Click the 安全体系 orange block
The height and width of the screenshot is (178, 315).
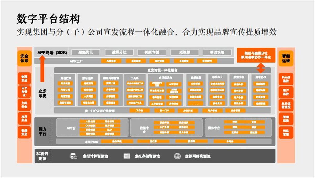point(24,58)
